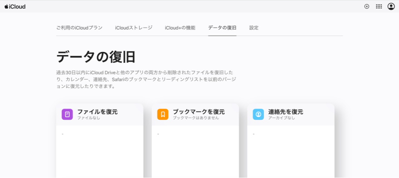Open the ブックマークを復元 card
Viewport: 399px width, 178px height.
195,141
